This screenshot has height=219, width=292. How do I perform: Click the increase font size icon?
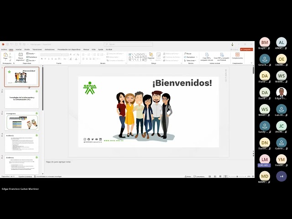click(x=71, y=54)
